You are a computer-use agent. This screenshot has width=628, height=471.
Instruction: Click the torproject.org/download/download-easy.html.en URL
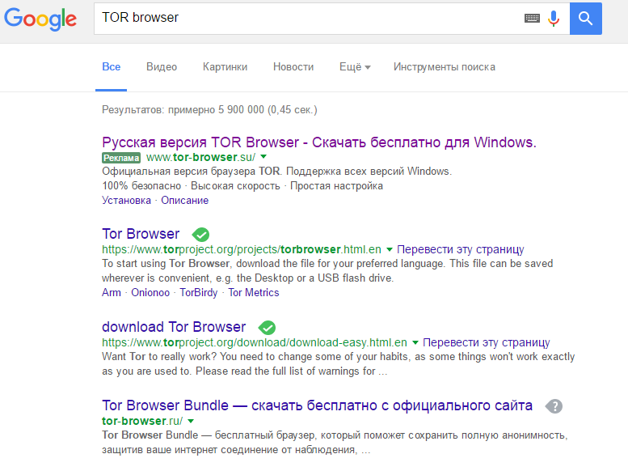[x=255, y=342]
